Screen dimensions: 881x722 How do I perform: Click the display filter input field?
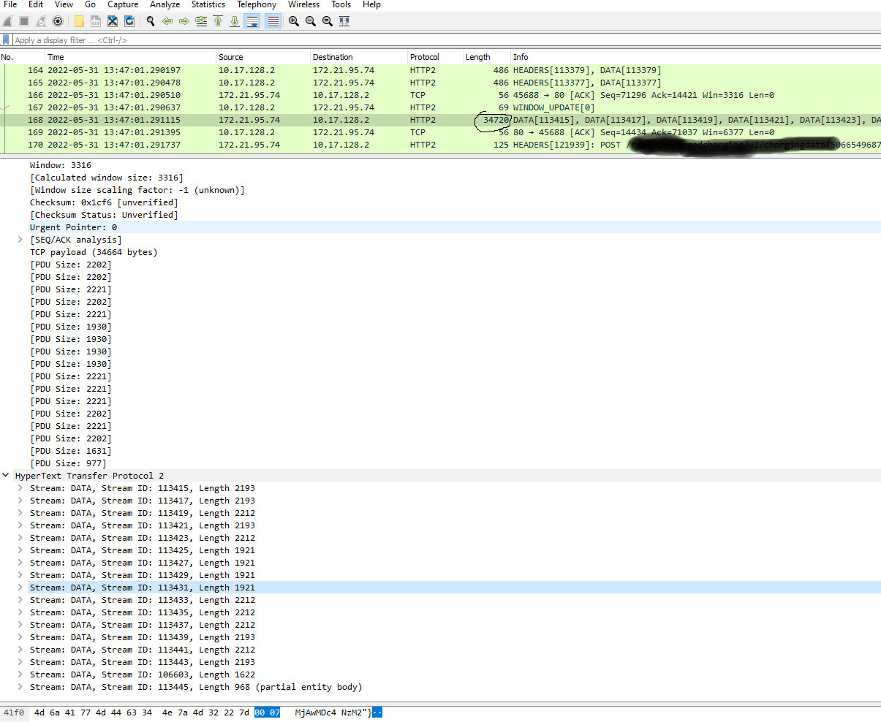(x=446, y=40)
